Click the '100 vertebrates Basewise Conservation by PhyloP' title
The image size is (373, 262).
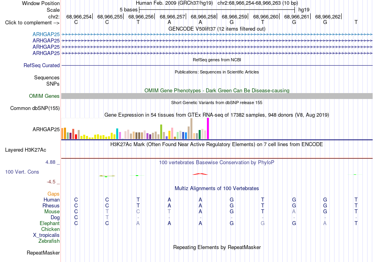pyautogui.click(x=217, y=163)
